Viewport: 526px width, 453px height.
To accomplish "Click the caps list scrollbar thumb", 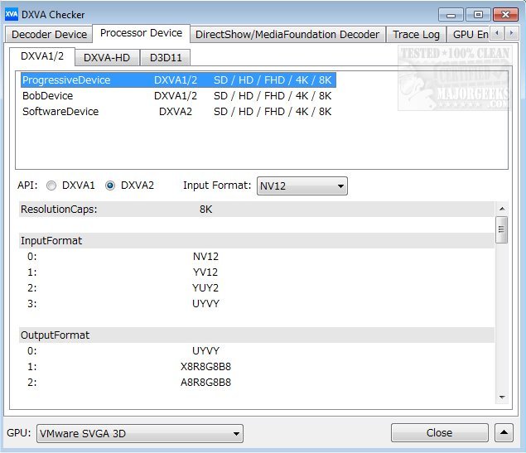I will [502, 229].
